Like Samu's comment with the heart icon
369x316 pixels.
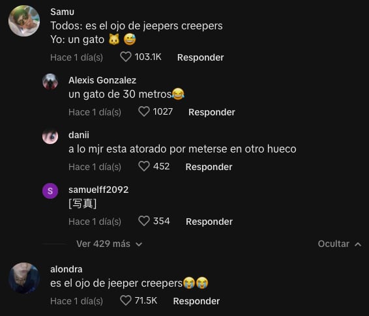[126, 57]
